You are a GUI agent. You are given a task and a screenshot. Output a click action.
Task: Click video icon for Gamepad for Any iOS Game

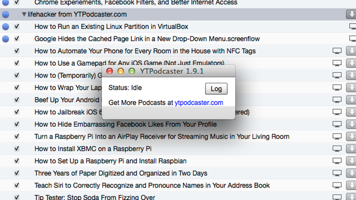[x=337, y=63]
